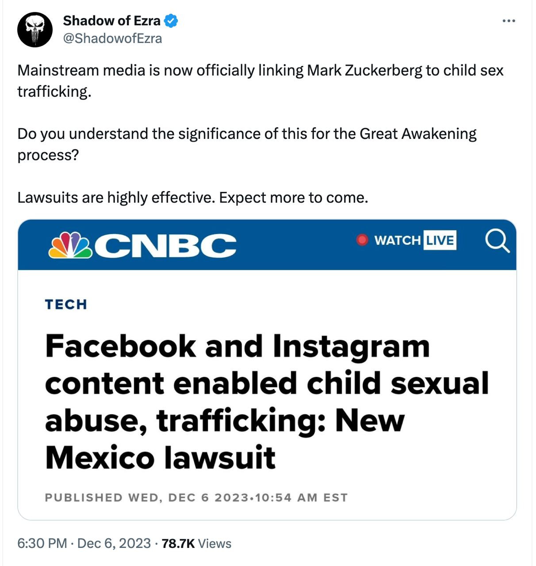Click the Published Wed, Dec 6 2023 dateline

pyautogui.click(x=196, y=497)
